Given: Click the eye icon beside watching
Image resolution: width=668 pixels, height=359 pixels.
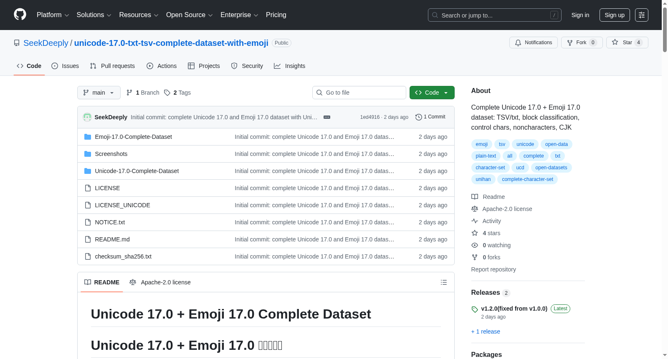Looking at the screenshot, I should click(x=475, y=245).
